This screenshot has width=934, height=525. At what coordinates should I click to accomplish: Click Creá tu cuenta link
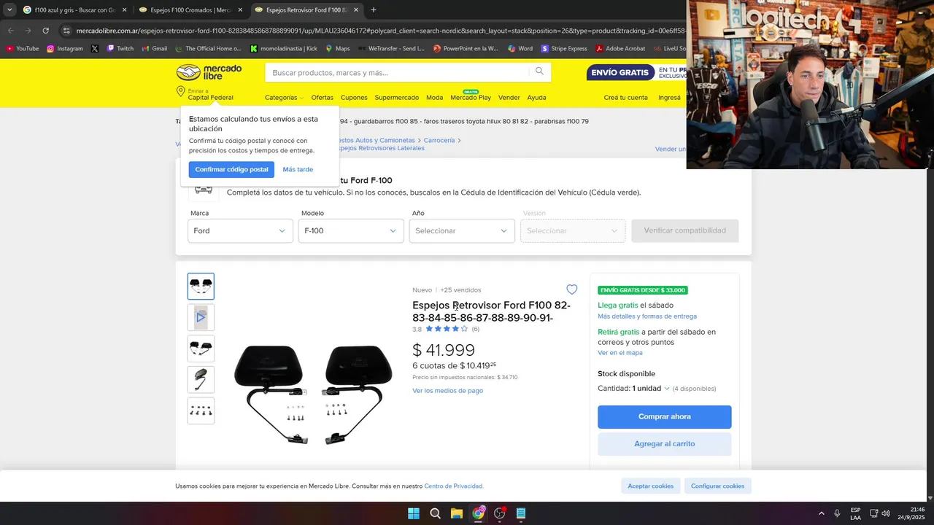pos(625,98)
